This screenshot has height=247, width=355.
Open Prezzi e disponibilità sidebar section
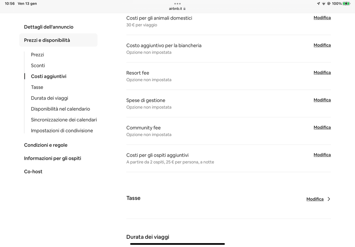[x=47, y=40]
